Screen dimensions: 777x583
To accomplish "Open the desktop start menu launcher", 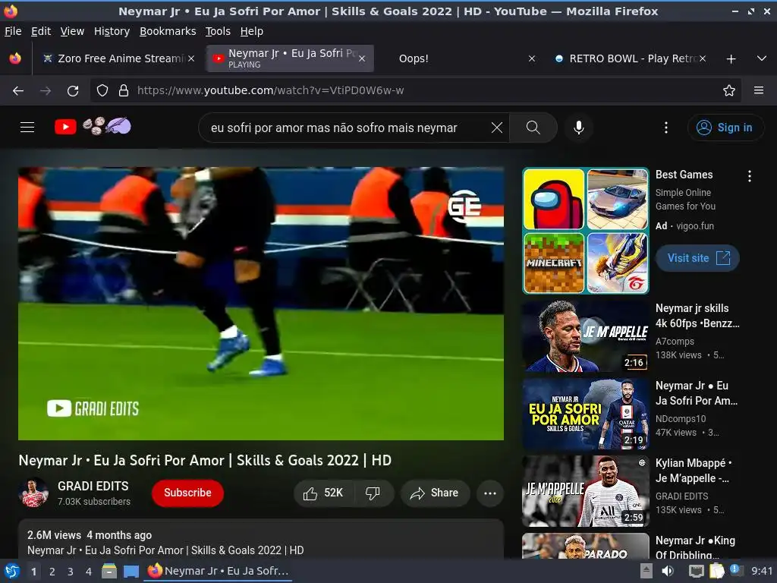I will click(11, 571).
